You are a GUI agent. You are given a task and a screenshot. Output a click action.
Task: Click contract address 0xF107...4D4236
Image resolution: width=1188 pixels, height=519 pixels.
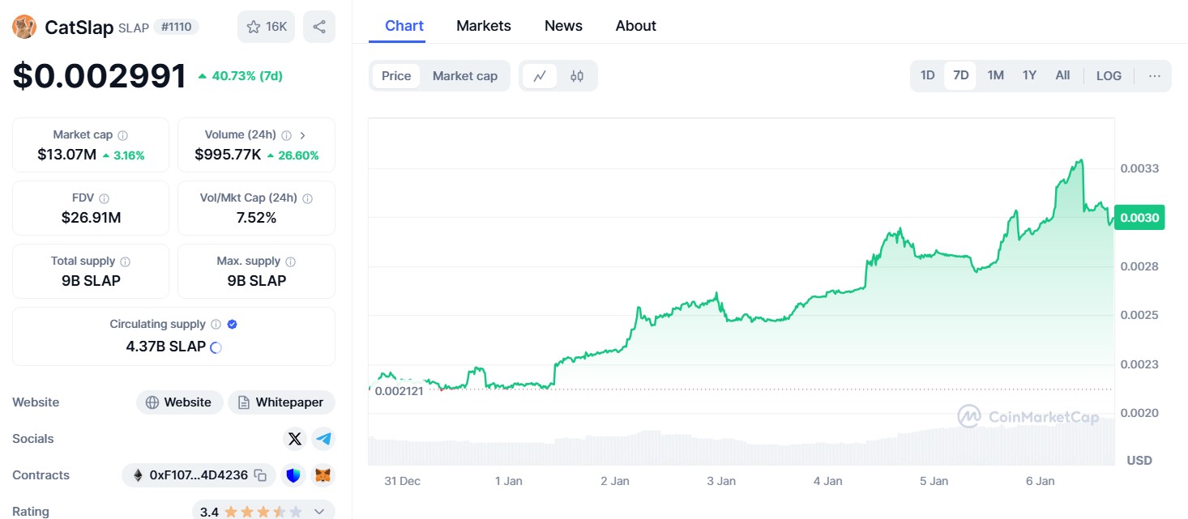[x=199, y=475]
